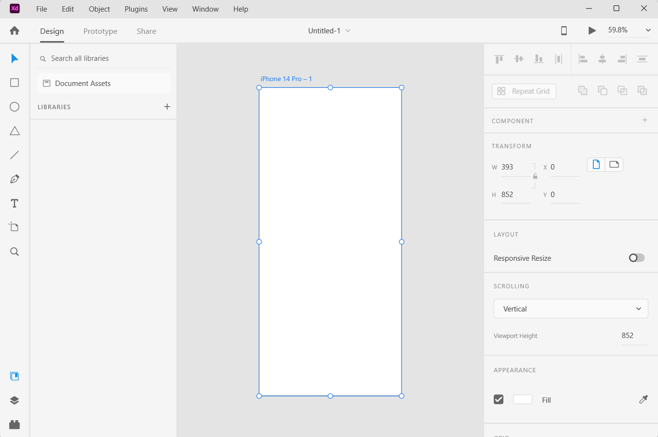
Task: Select the Text tool
Action: pos(14,203)
